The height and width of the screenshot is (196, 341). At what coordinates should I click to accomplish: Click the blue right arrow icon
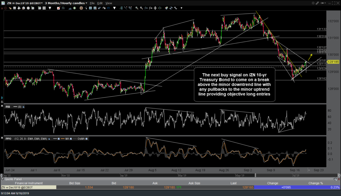click(109, 8)
